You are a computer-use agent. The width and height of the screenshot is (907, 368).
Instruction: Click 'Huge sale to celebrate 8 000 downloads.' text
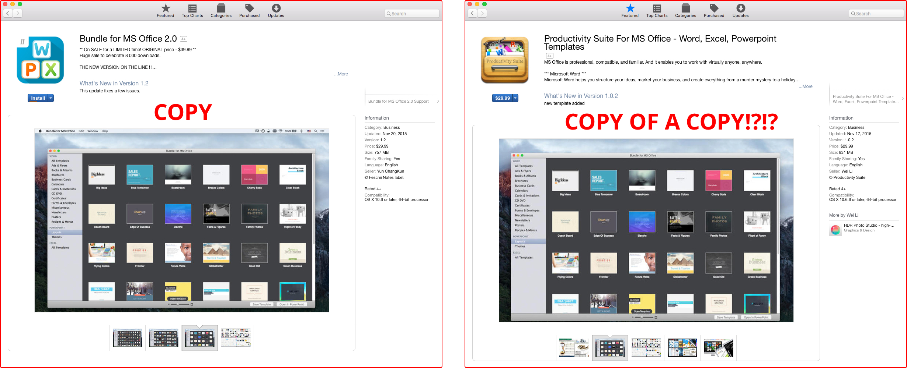120,56
